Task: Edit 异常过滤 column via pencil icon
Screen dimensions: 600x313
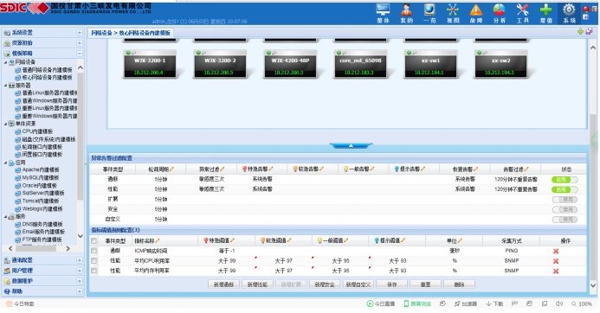Action: click(x=223, y=169)
